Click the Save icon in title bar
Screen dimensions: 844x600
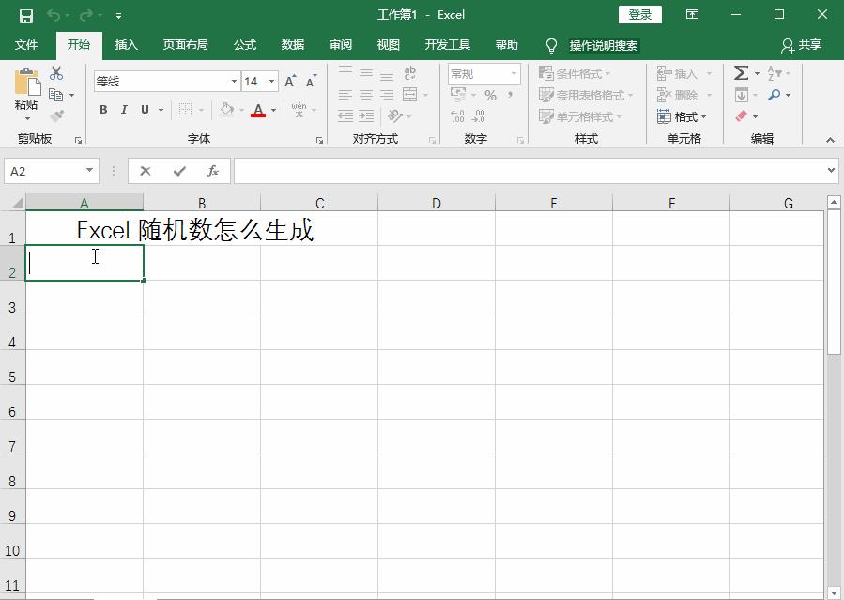tap(26, 16)
